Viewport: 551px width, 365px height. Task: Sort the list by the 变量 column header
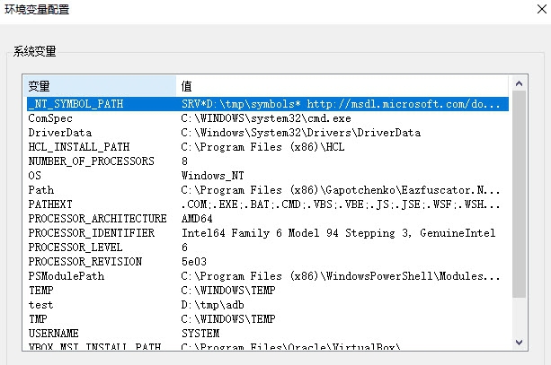click(x=99, y=85)
